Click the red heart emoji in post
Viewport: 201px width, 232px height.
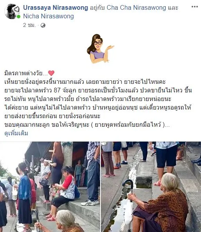click(51, 73)
